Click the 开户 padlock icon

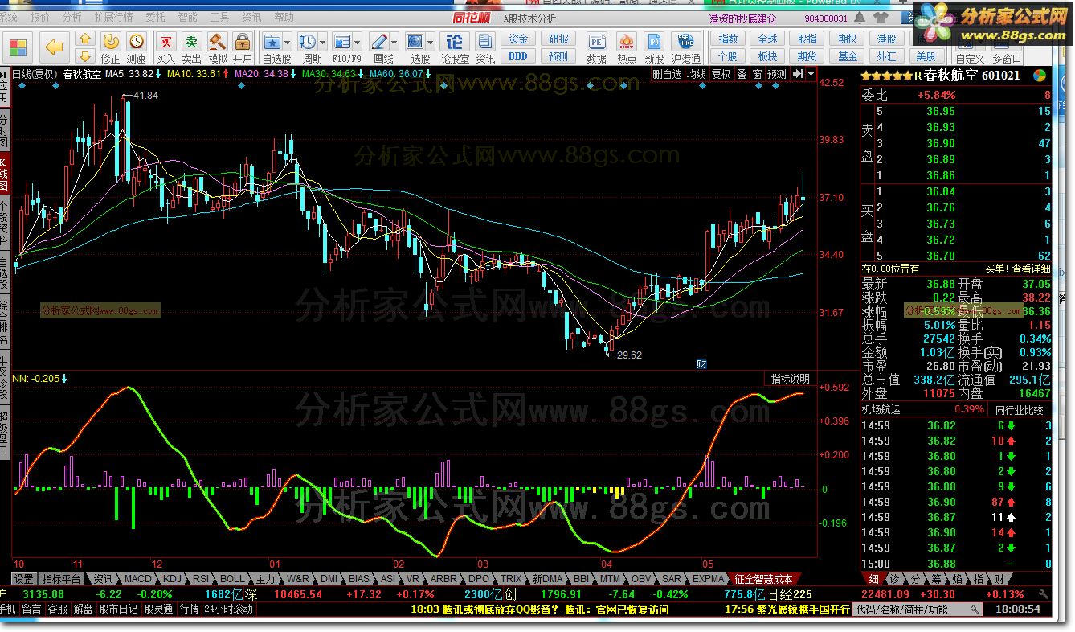point(242,41)
